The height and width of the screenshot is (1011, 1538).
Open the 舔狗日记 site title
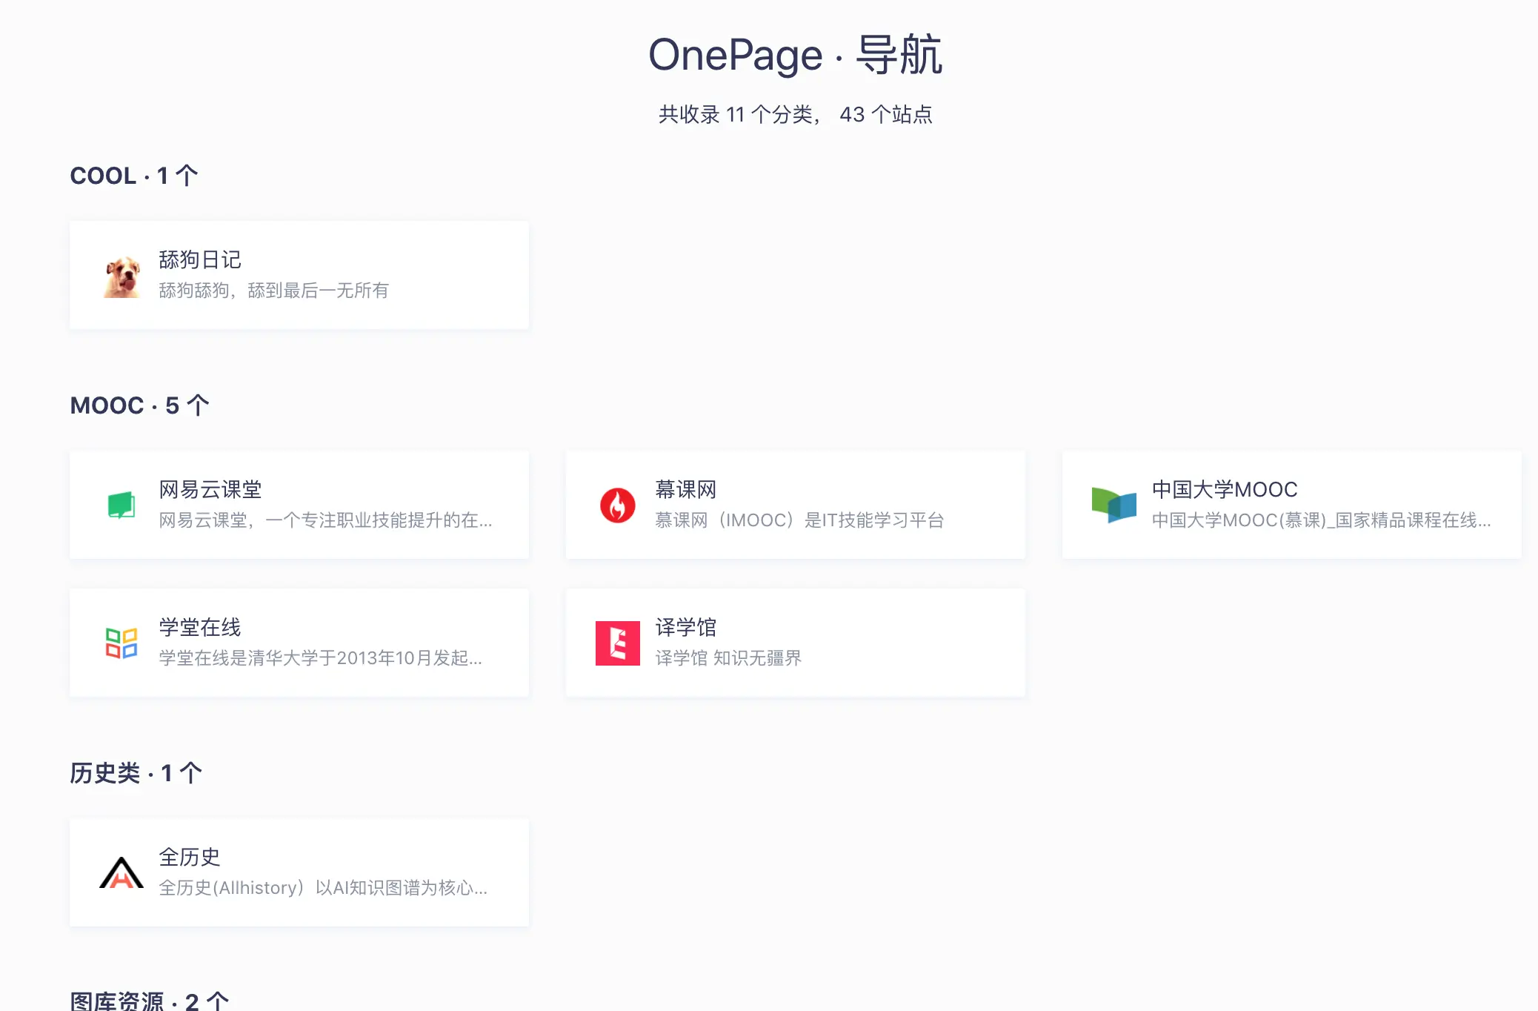[x=200, y=260]
